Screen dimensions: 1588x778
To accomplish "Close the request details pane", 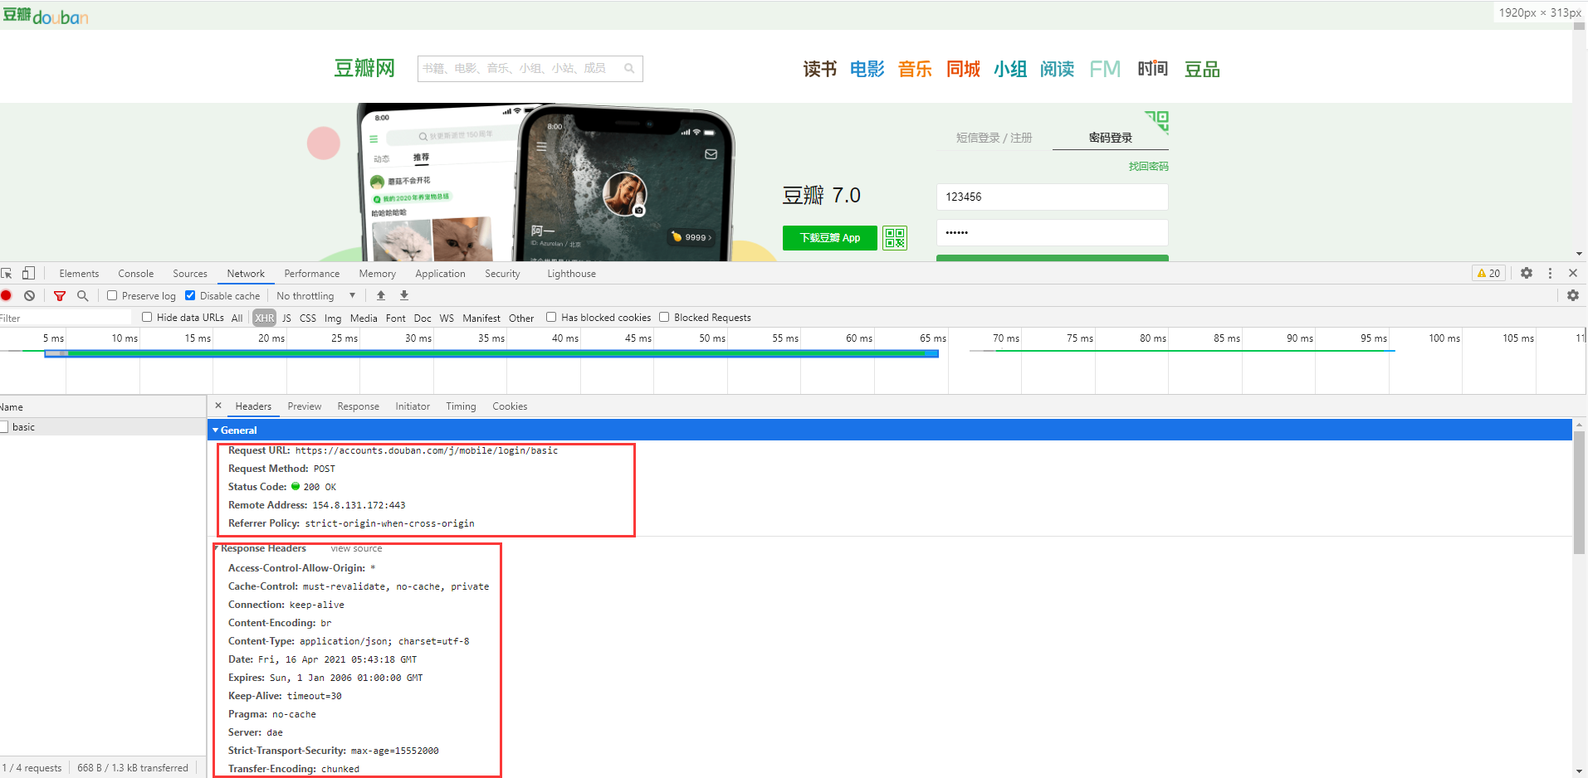I will click(218, 406).
